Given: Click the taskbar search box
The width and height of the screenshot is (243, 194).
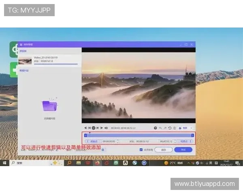Looking at the screenshot, I should (x=36, y=163).
